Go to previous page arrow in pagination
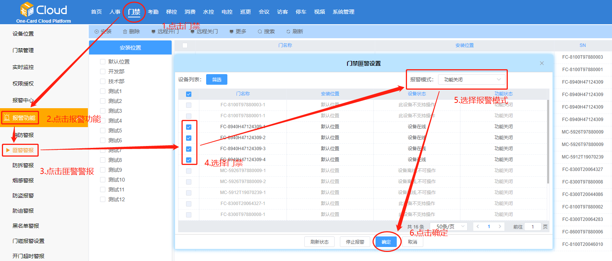This screenshot has width=612, height=261. tap(478, 227)
